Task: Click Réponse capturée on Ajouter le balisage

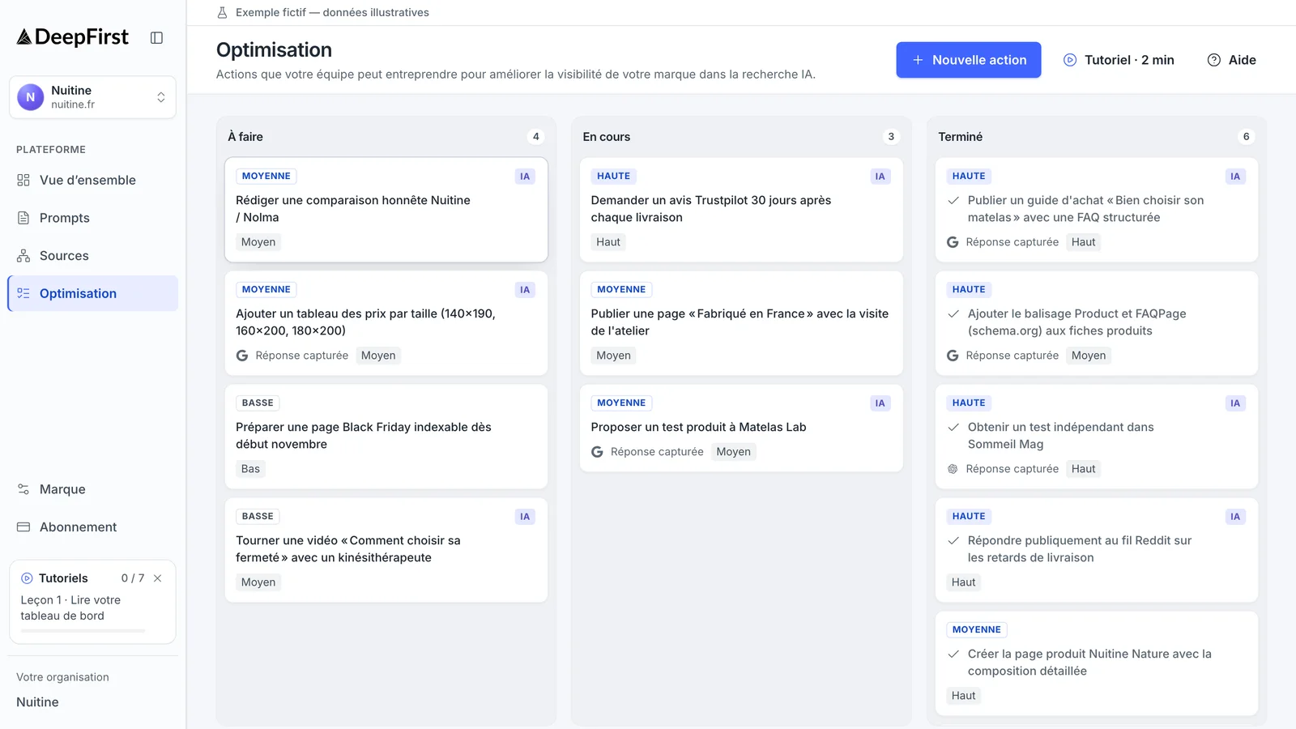Action: [1012, 356]
